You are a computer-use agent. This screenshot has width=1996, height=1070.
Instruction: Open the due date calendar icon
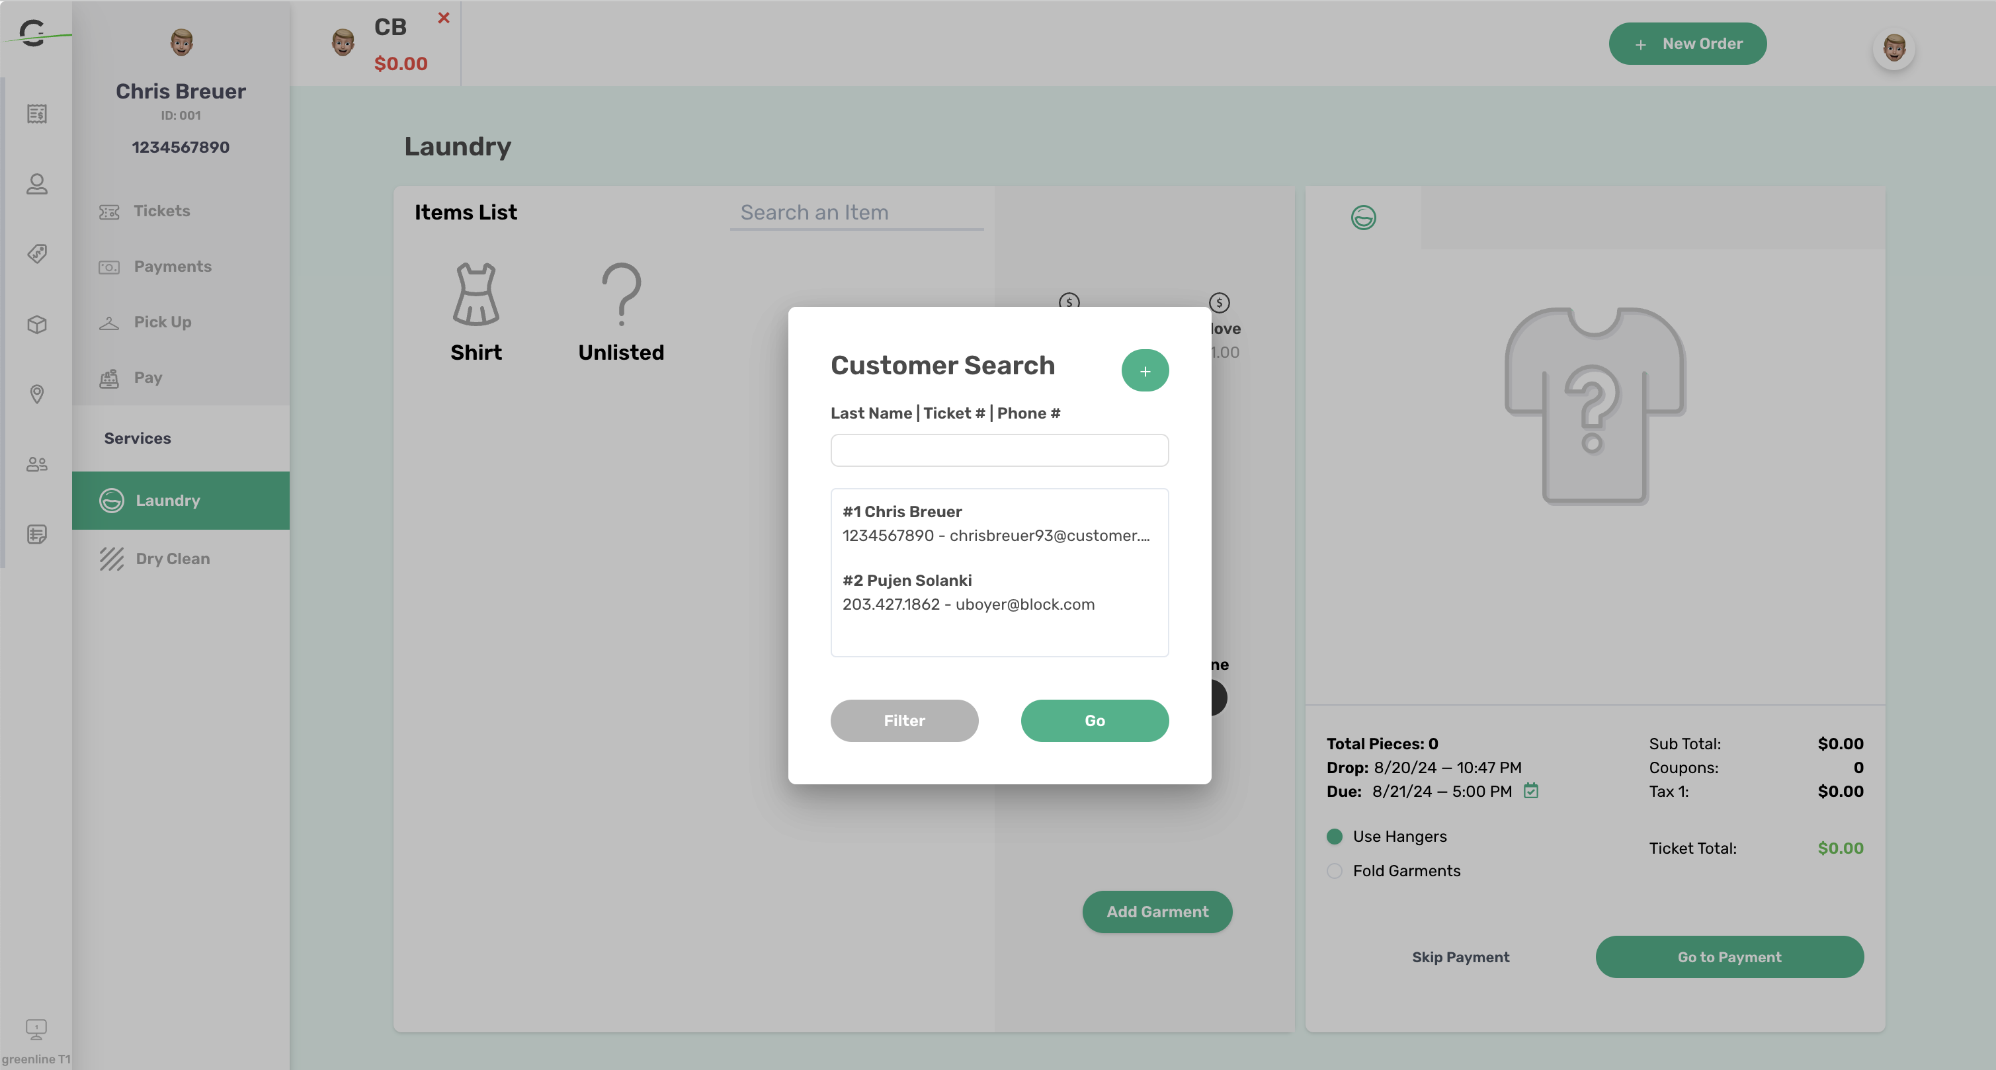click(x=1530, y=791)
